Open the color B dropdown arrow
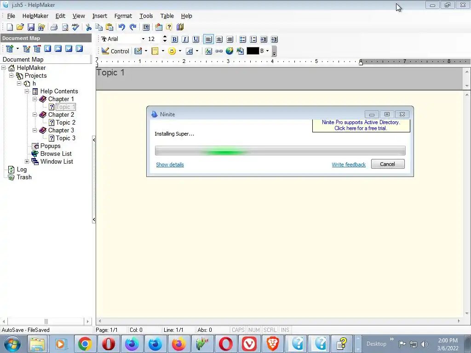This screenshot has height=353, width=471. (x=267, y=51)
